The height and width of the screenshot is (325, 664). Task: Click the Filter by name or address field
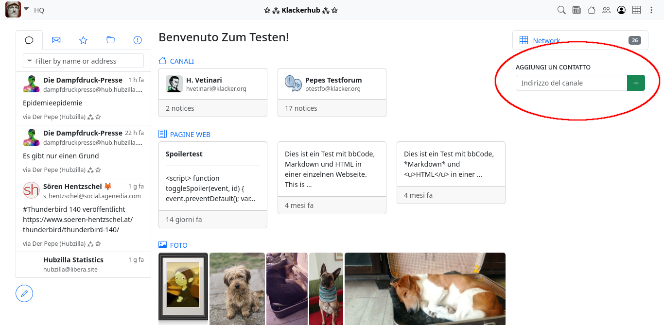(x=84, y=61)
